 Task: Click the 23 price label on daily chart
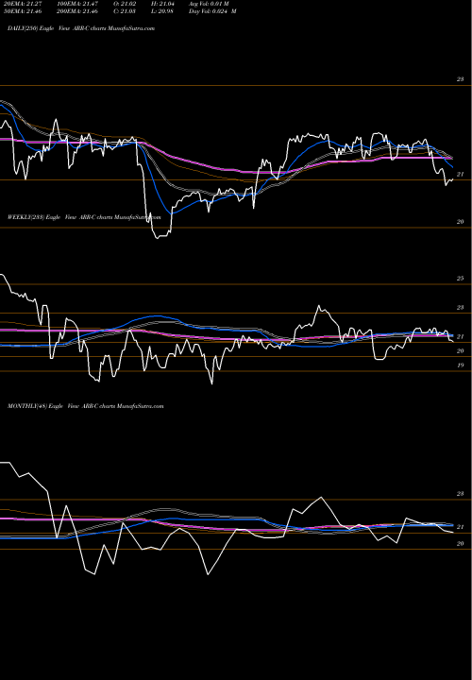pyautogui.click(x=460, y=79)
